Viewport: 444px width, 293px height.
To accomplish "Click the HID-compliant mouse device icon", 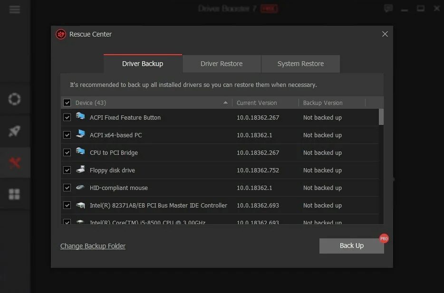I will 80,187.
